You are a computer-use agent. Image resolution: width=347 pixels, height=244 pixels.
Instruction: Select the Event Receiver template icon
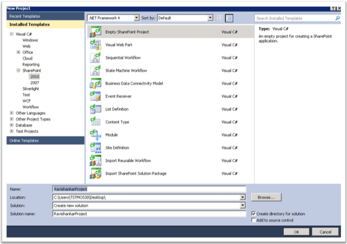(95, 96)
